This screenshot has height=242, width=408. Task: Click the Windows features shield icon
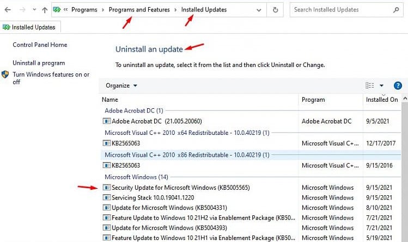5,75
